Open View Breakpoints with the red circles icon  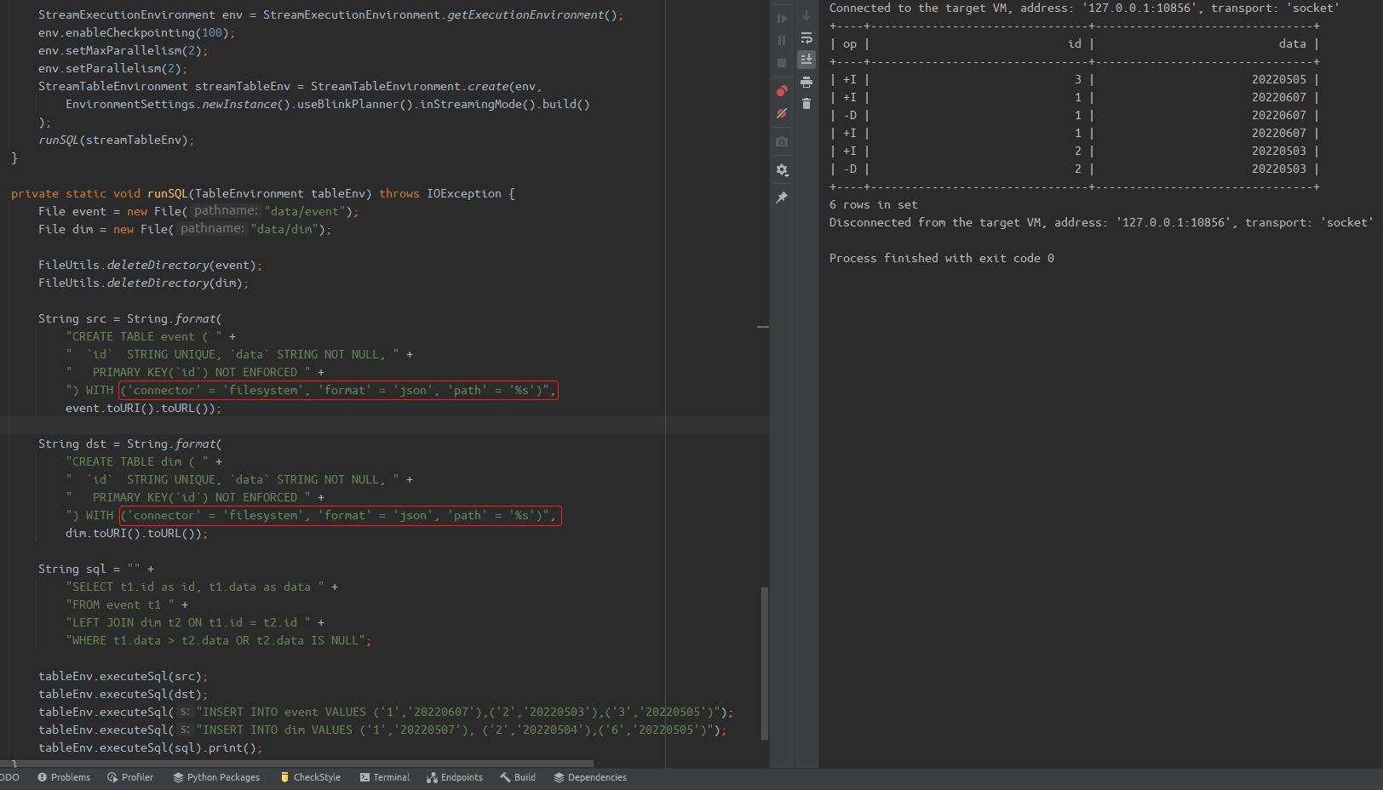pyautogui.click(x=782, y=90)
